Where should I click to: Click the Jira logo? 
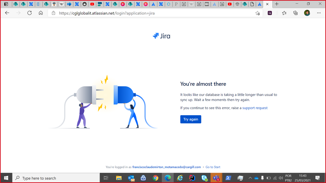pyautogui.click(x=161, y=36)
